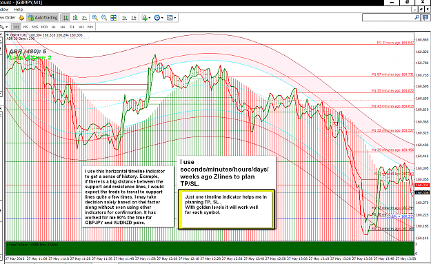Switch chart to line chart mode
Viewport: 431px width, 264px height.
tap(84, 18)
